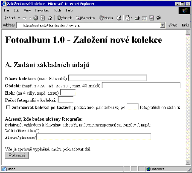Screen dimensions: 192x173
Task: Go to the Home page icon
Action: (x=50, y=18)
